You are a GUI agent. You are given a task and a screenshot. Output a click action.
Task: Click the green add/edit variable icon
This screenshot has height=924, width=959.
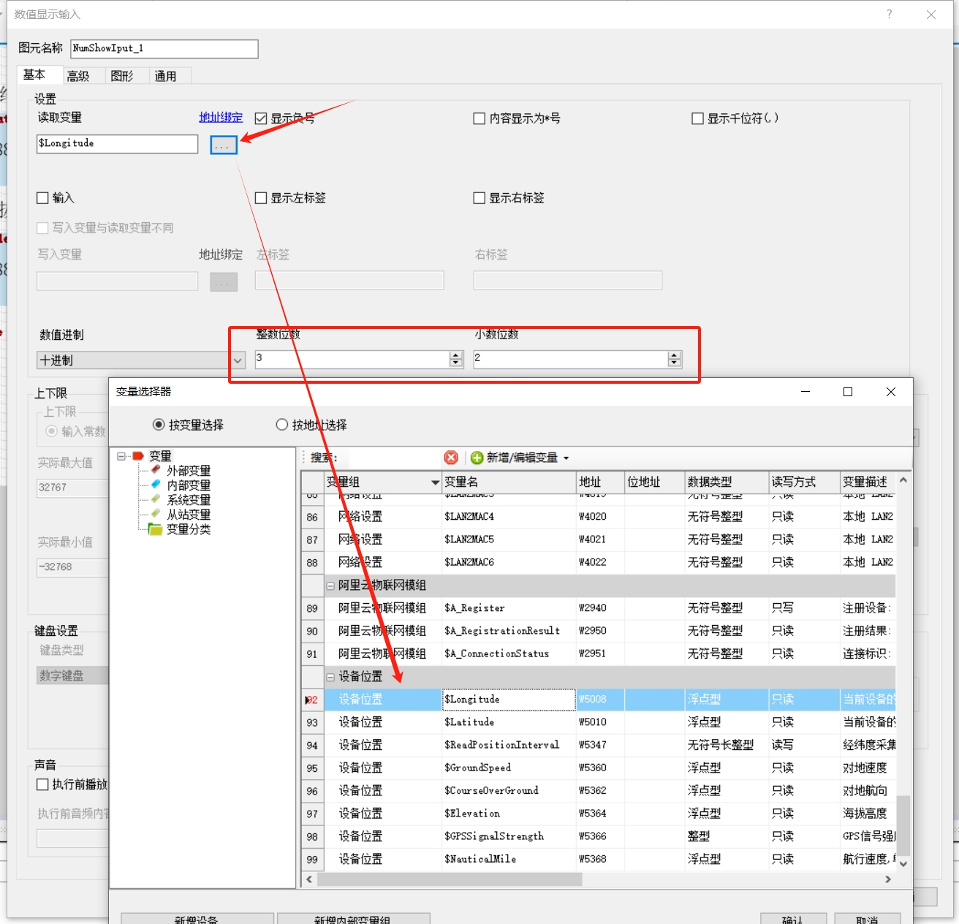point(477,458)
